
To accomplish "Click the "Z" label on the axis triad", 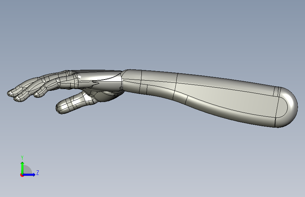I will pyautogui.click(x=38, y=172).
